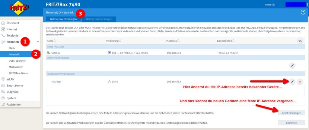Viewport: 309px width, 130px height.
Task: Edit active connections with pencil icon
Action: pos(292,66)
